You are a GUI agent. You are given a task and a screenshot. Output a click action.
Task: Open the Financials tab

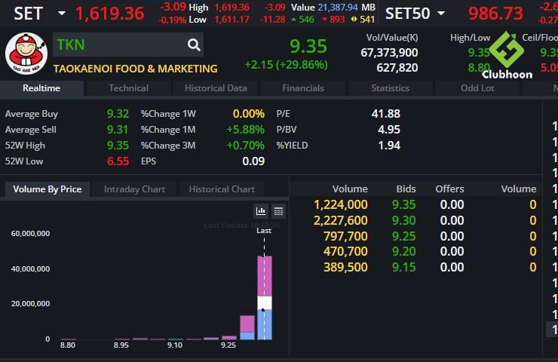coord(303,88)
